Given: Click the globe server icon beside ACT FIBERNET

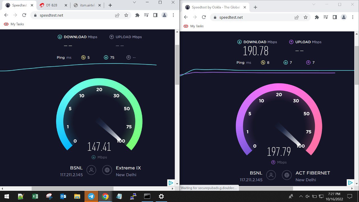Looking at the screenshot, I should click(287, 175).
